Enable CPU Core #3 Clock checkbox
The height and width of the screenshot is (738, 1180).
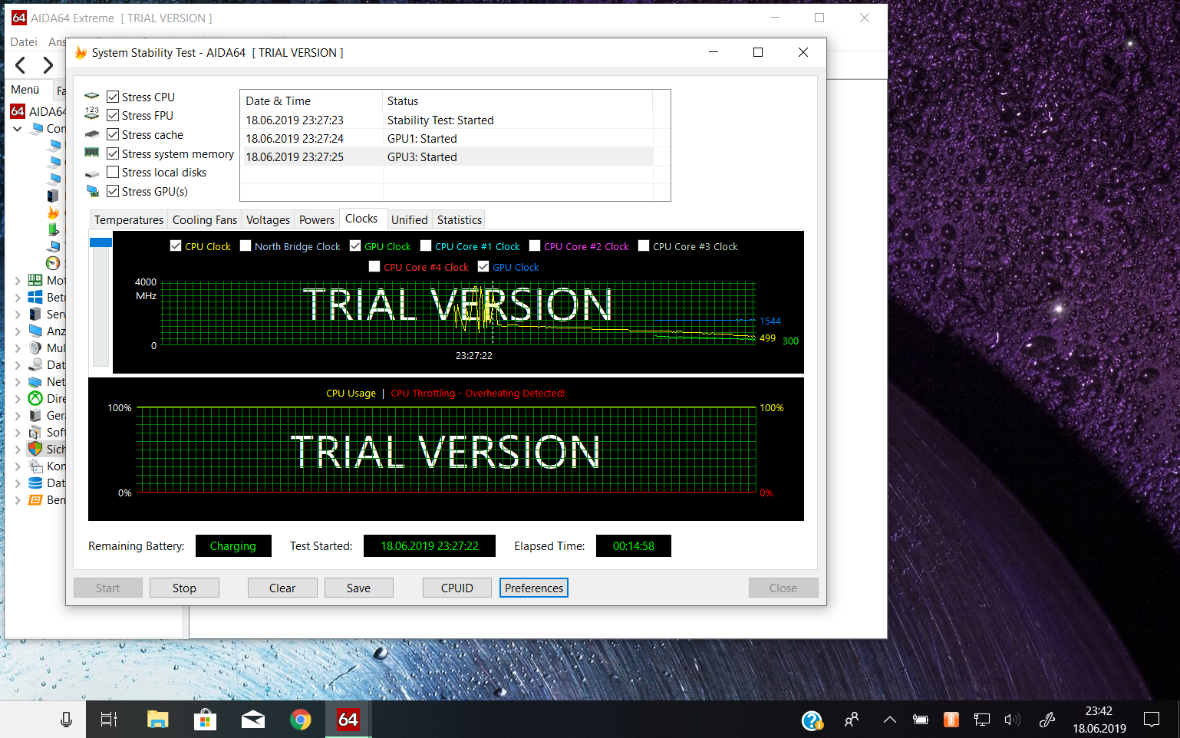click(x=644, y=245)
